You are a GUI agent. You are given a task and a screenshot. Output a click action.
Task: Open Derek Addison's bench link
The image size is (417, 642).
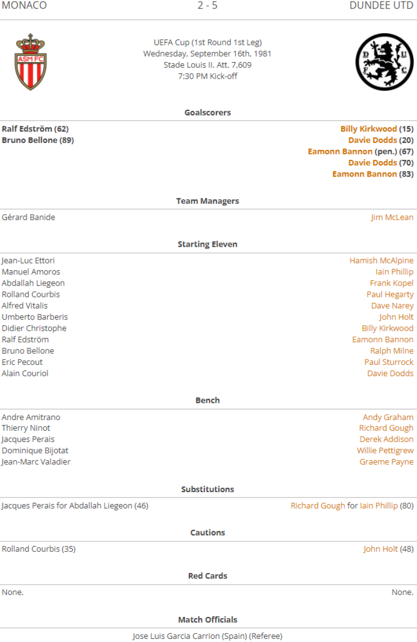(x=386, y=439)
